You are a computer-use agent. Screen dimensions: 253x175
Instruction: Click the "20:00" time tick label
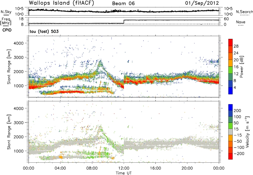pos(187,168)
